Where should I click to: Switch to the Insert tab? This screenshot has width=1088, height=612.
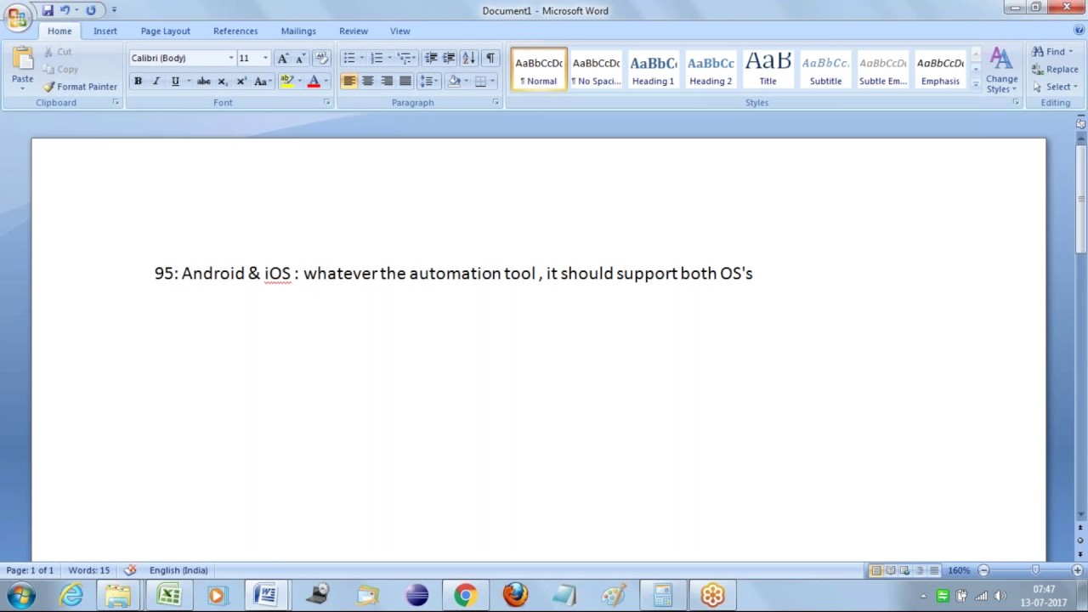(105, 31)
